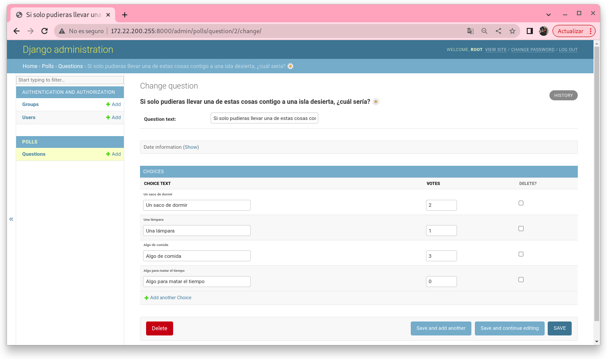Collapse the sidebar with the double chevron
Viewport: 607px width, 359px height.
point(11,219)
